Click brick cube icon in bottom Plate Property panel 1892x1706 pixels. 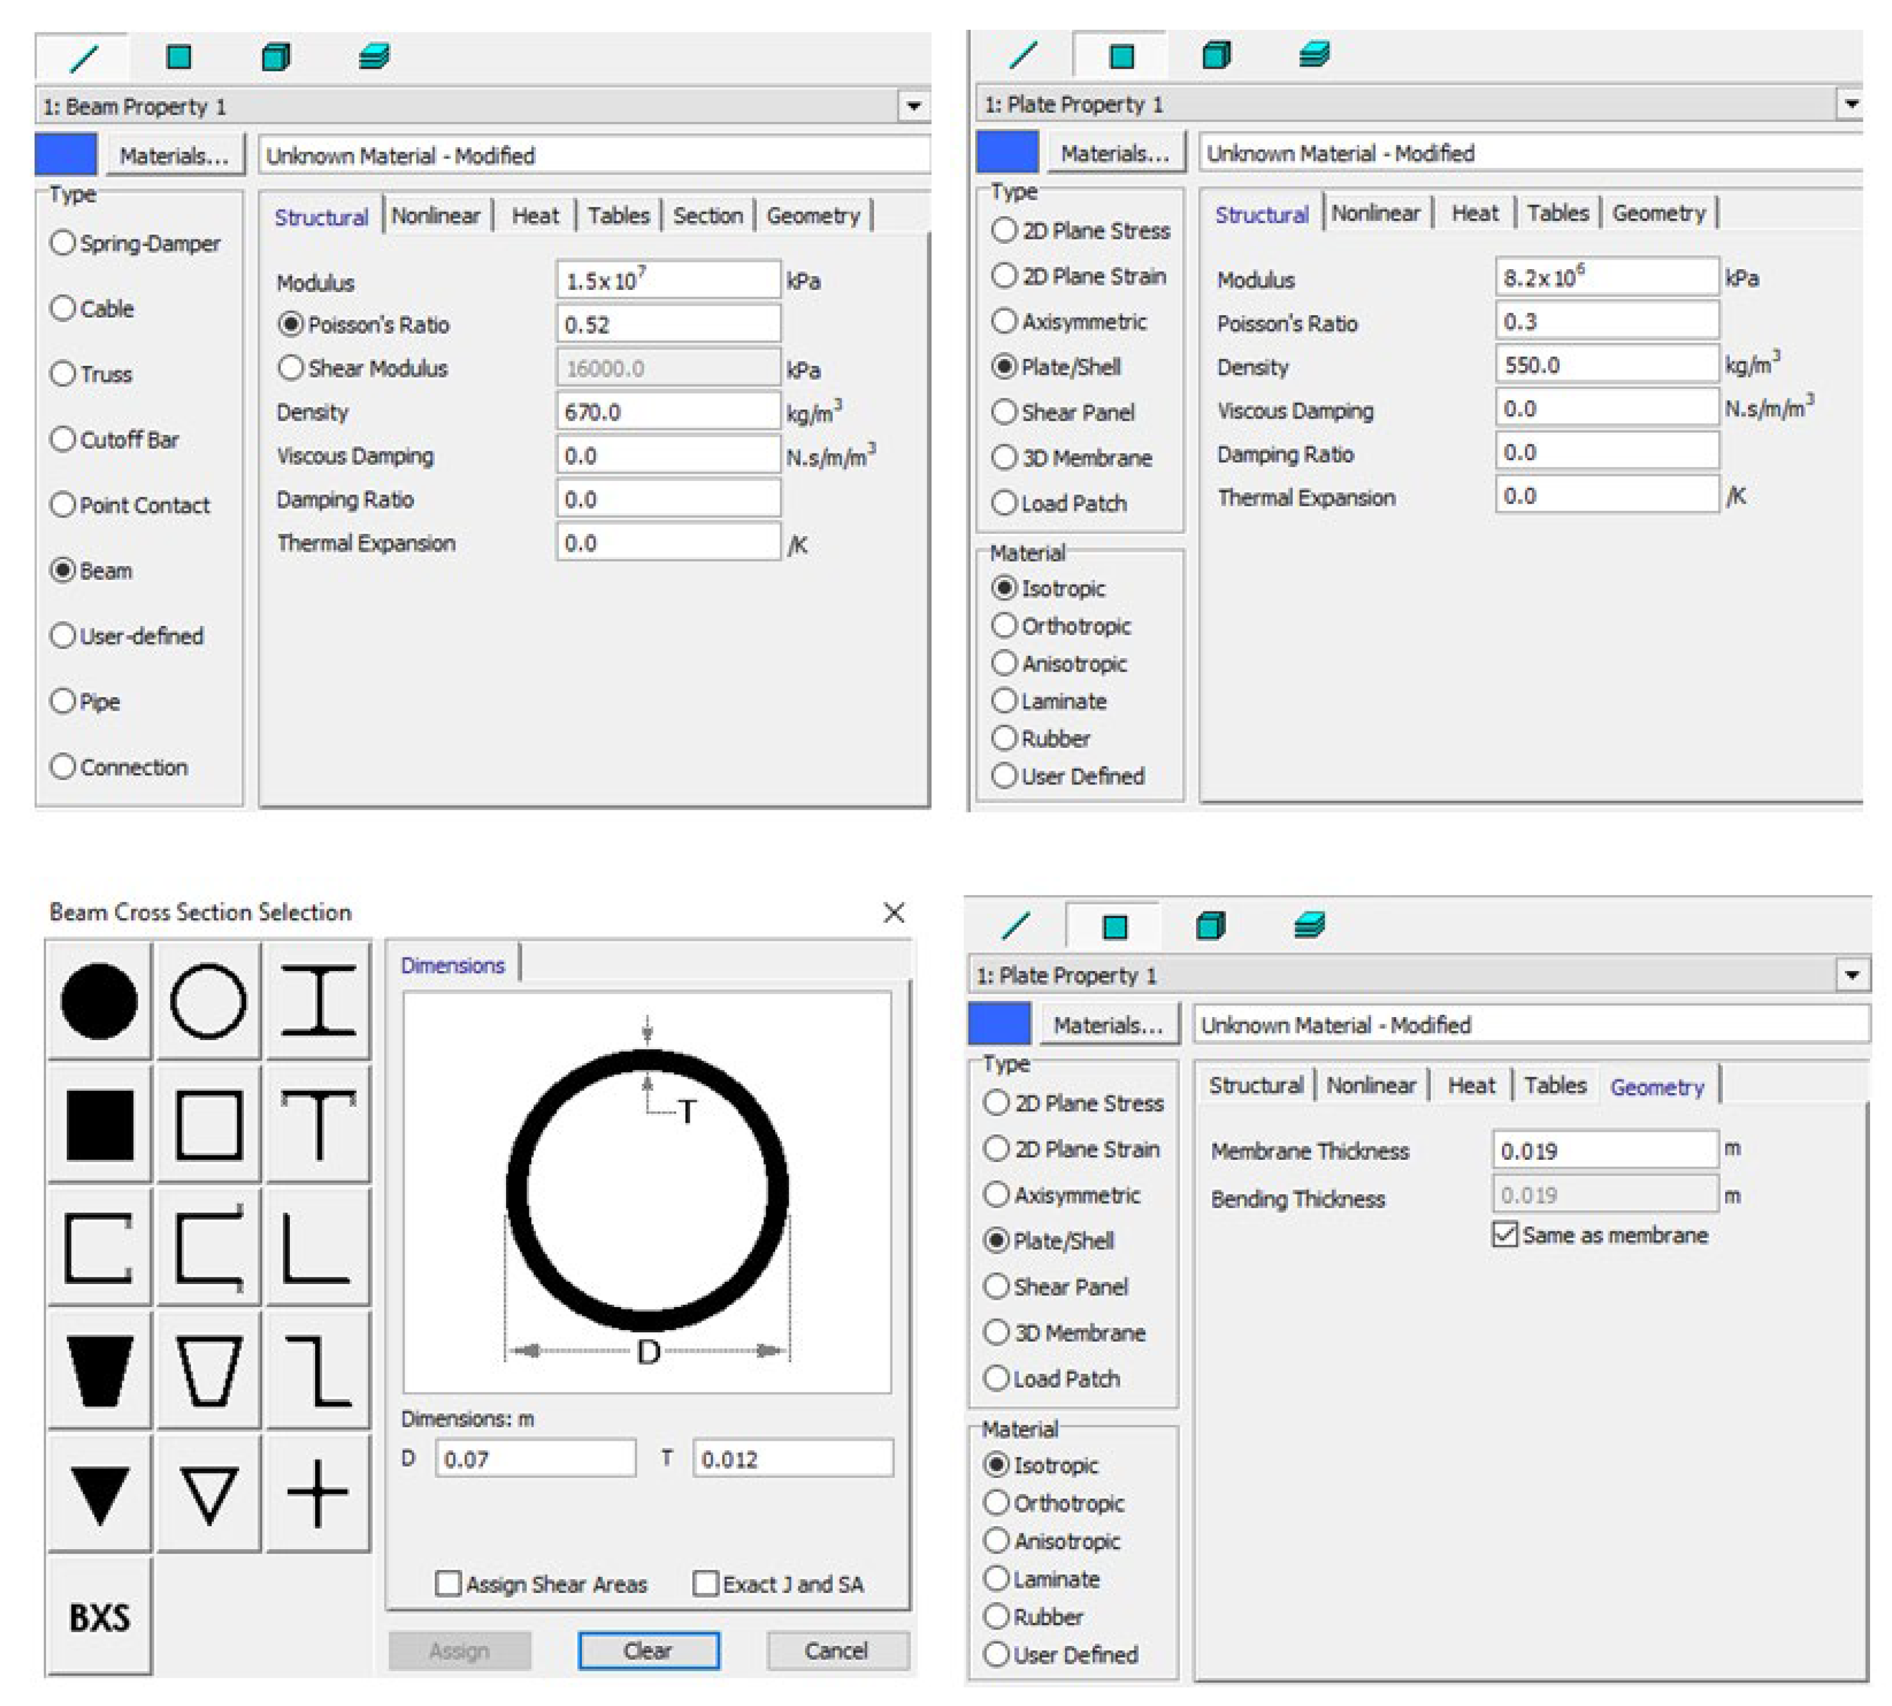[1211, 926]
